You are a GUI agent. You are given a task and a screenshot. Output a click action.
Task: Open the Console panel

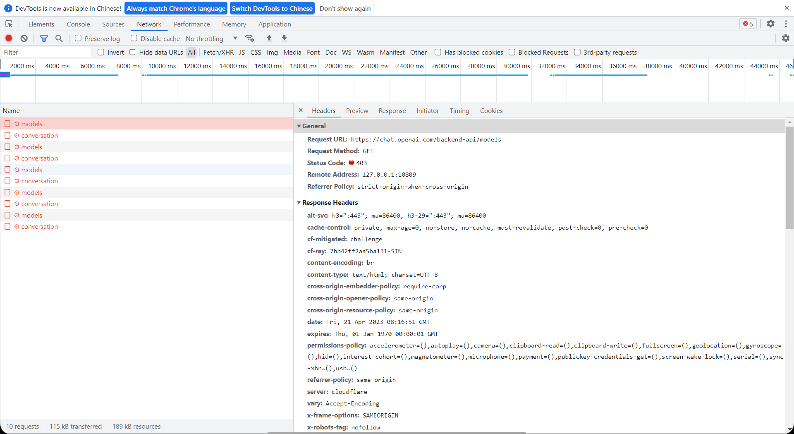point(78,24)
